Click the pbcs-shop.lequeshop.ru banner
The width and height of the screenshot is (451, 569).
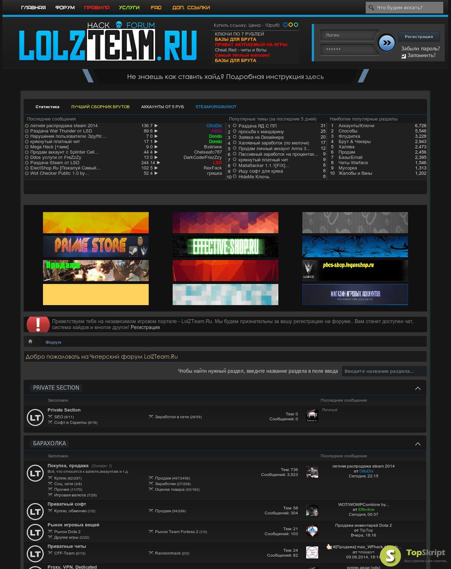coord(355,271)
